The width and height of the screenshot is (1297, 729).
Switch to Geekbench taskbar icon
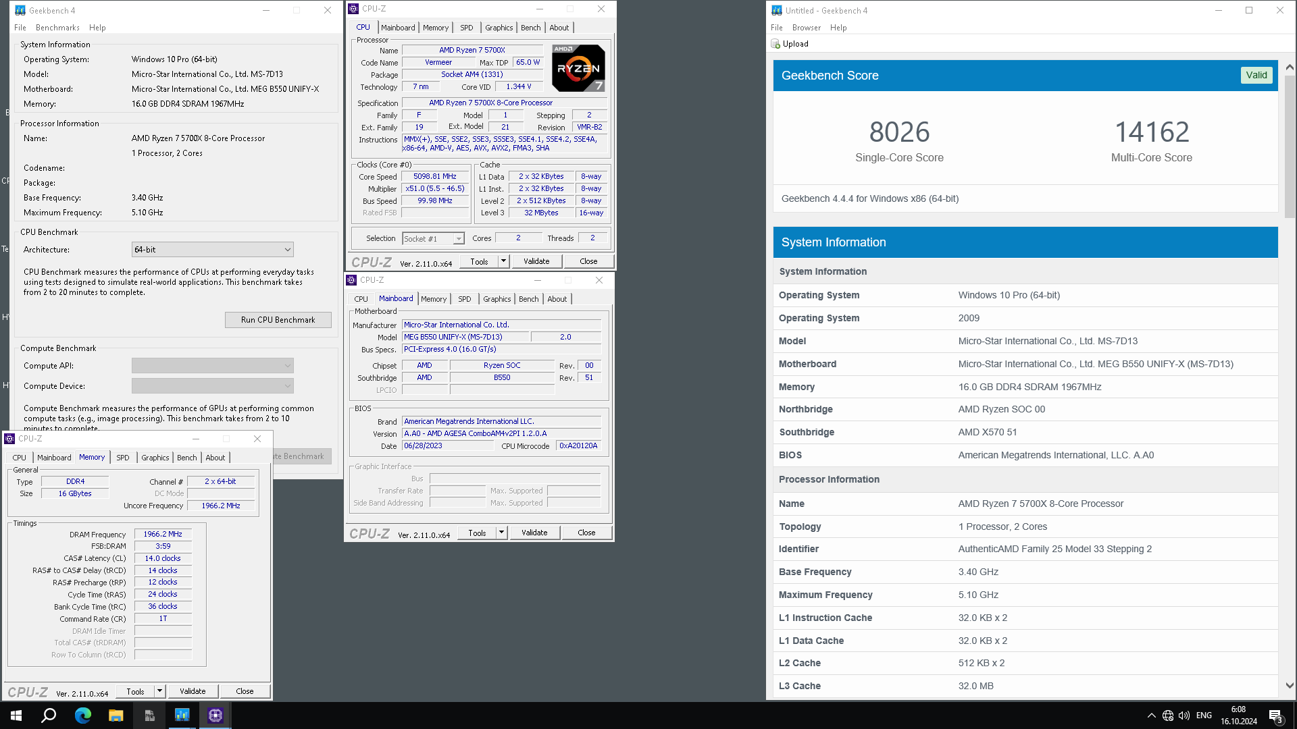[182, 715]
